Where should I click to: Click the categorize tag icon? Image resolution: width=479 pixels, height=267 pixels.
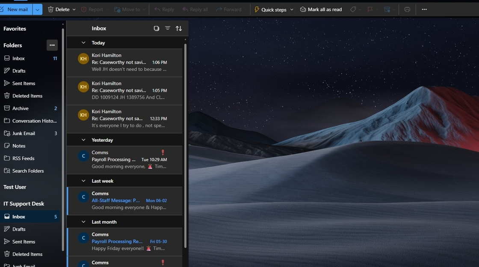point(353,9)
